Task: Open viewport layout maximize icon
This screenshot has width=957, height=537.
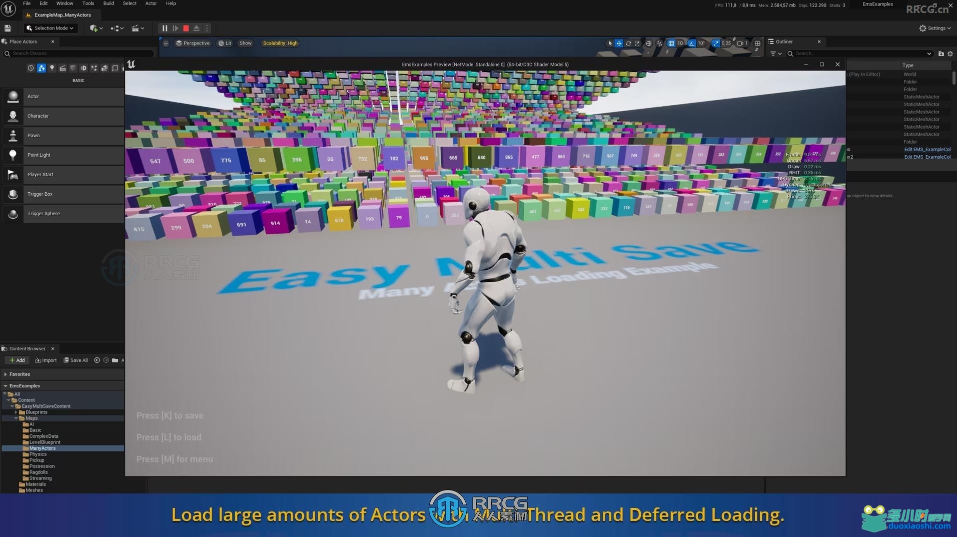Action: point(757,44)
